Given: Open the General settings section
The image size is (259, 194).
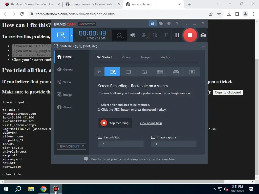Looking at the screenshot, I should (72, 69).
